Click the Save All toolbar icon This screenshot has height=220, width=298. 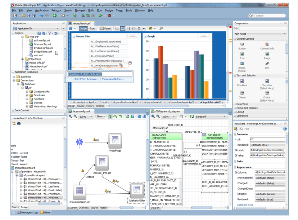[33, 16]
